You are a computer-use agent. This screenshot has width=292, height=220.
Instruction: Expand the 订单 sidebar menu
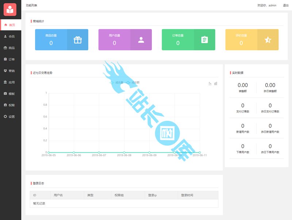tap(11, 59)
